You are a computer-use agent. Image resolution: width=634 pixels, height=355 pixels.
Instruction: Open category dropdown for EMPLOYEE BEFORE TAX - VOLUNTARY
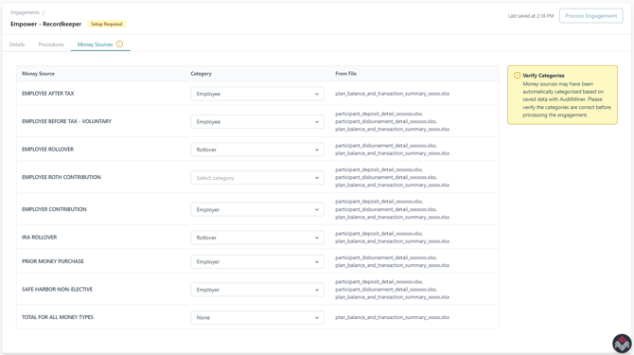click(257, 122)
